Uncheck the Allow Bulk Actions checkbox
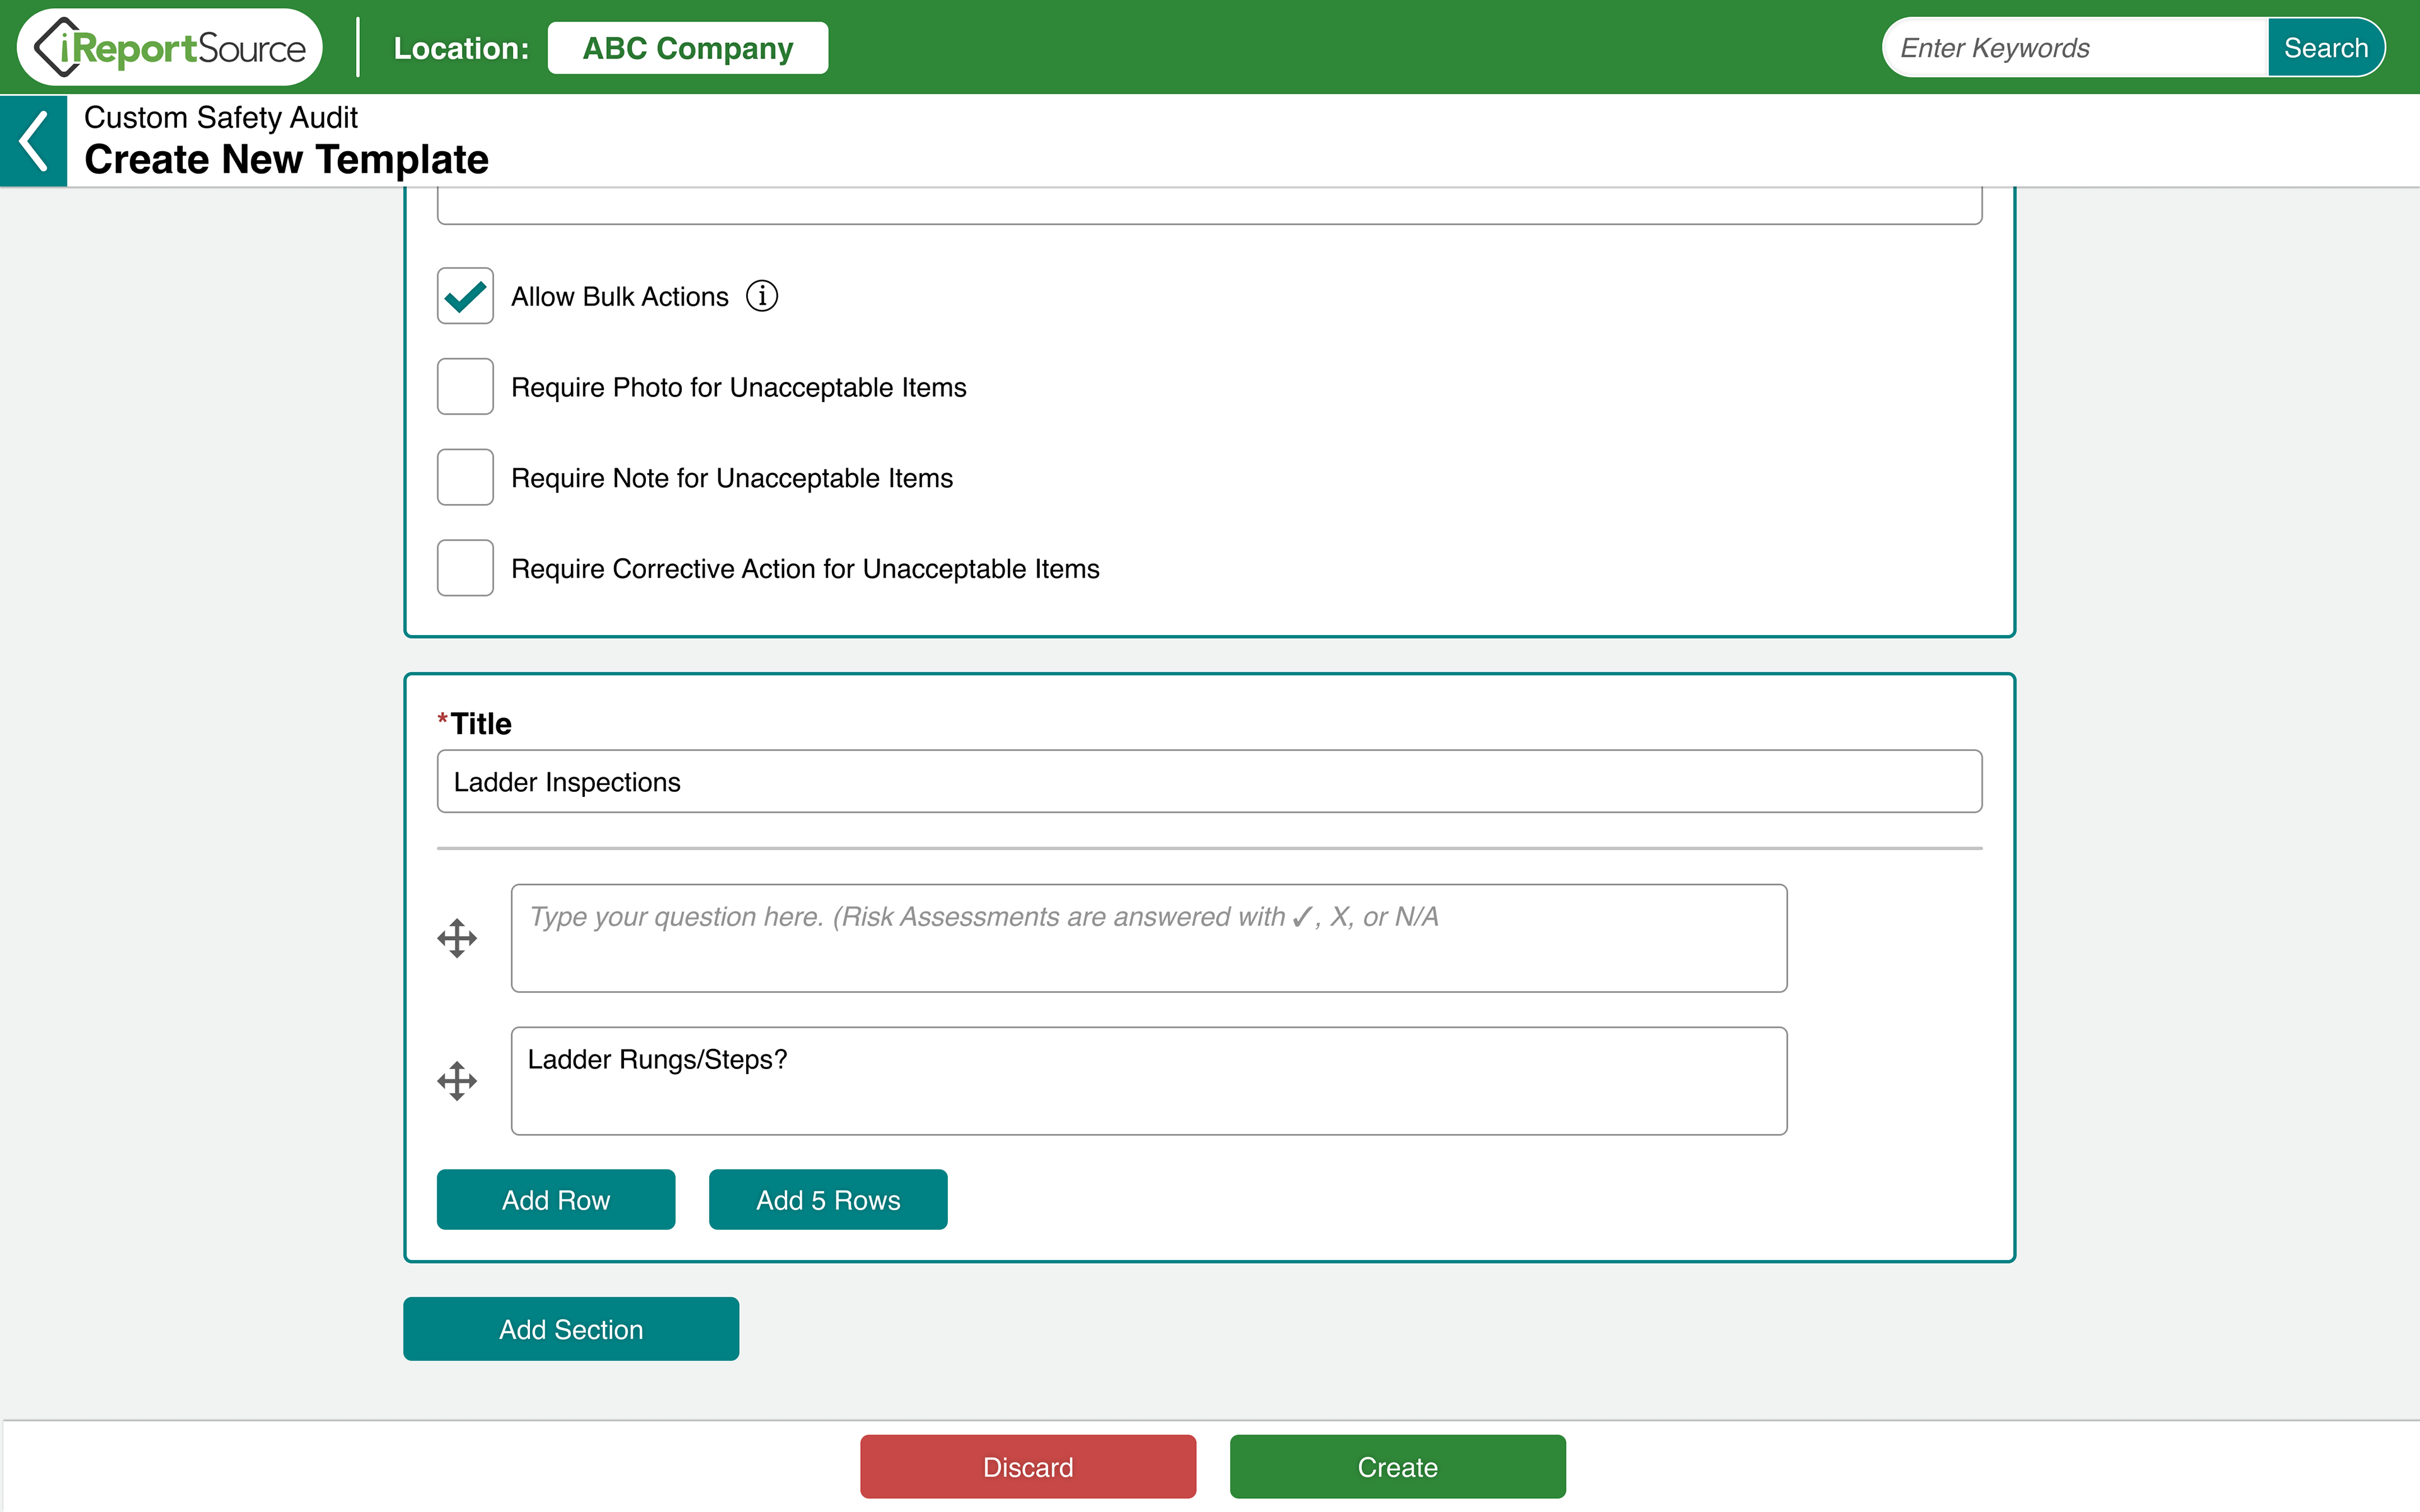The height and width of the screenshot is (1512, 2420). click(465, 296)
